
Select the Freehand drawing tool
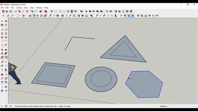click(6, 30)
